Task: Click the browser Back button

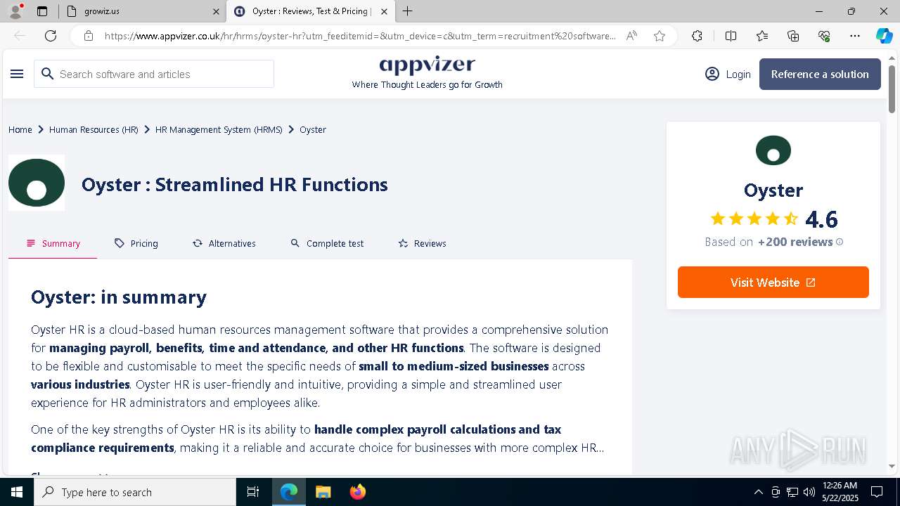Action: [20, 36]
